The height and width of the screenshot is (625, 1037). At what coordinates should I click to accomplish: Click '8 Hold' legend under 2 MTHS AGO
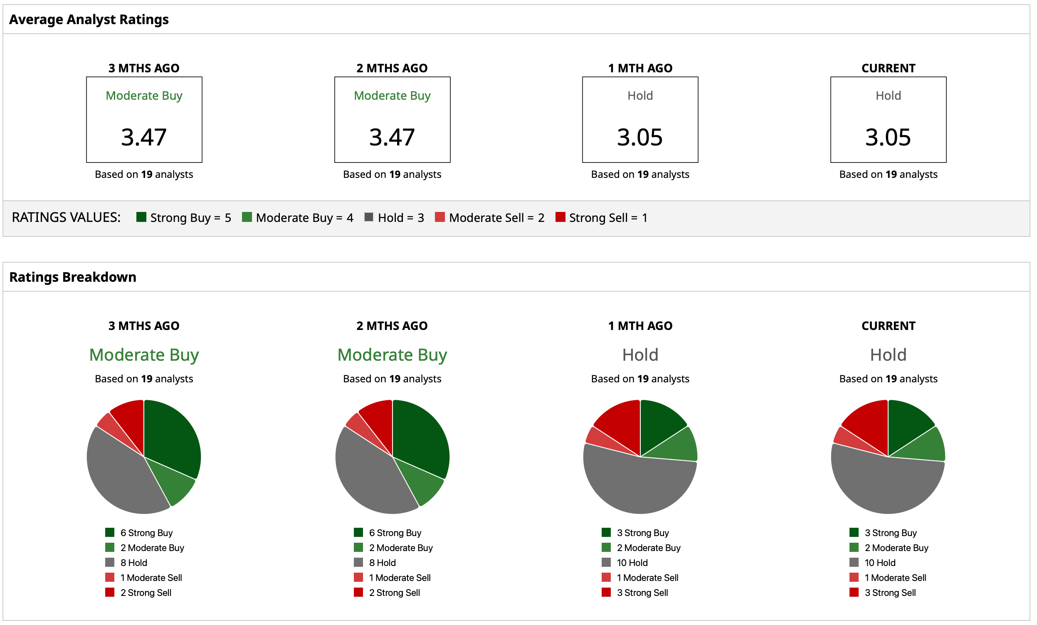[382, 563]
